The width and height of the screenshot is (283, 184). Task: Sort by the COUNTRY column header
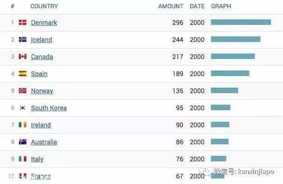pos(44,6)
